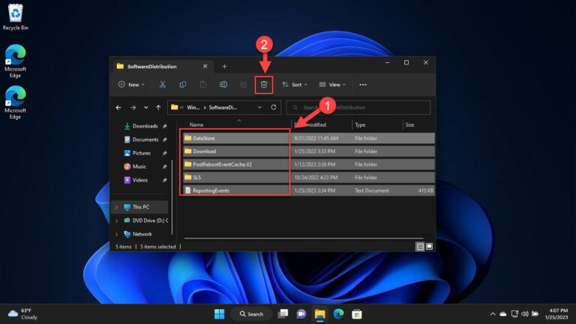Open the Sort dropdown menu
576x324 pixels.
pyautogui.click(x=295, y=85)
